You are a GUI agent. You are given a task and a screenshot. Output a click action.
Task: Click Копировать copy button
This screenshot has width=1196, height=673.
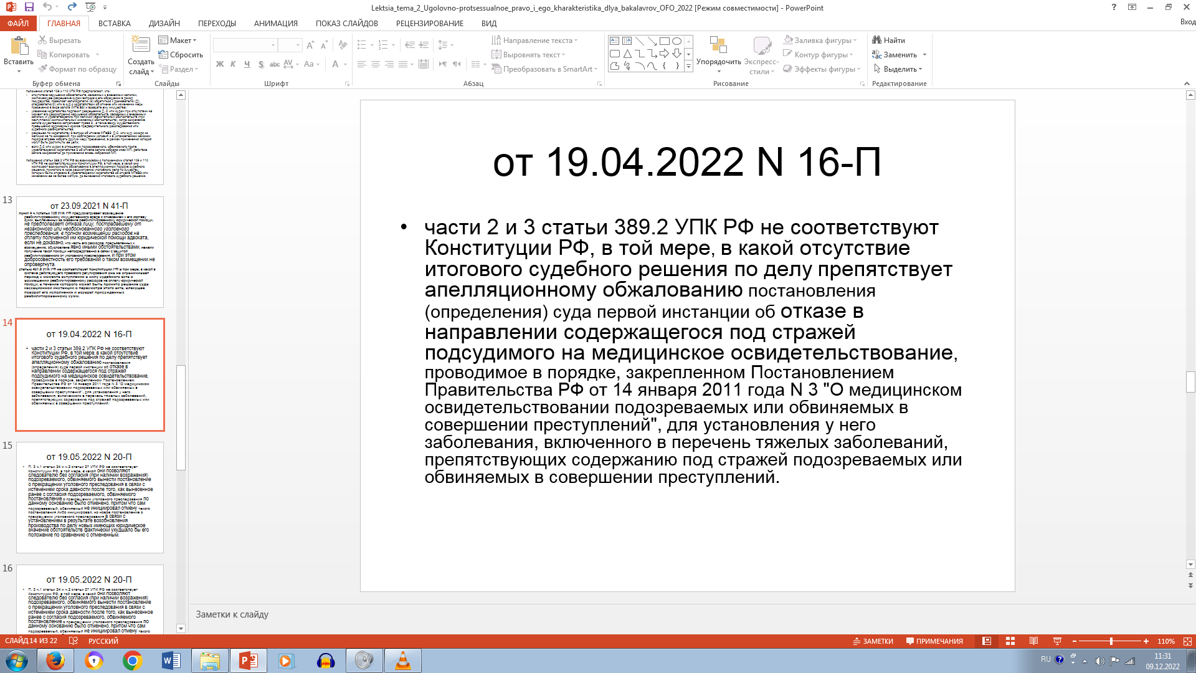(x=64, y=55)
